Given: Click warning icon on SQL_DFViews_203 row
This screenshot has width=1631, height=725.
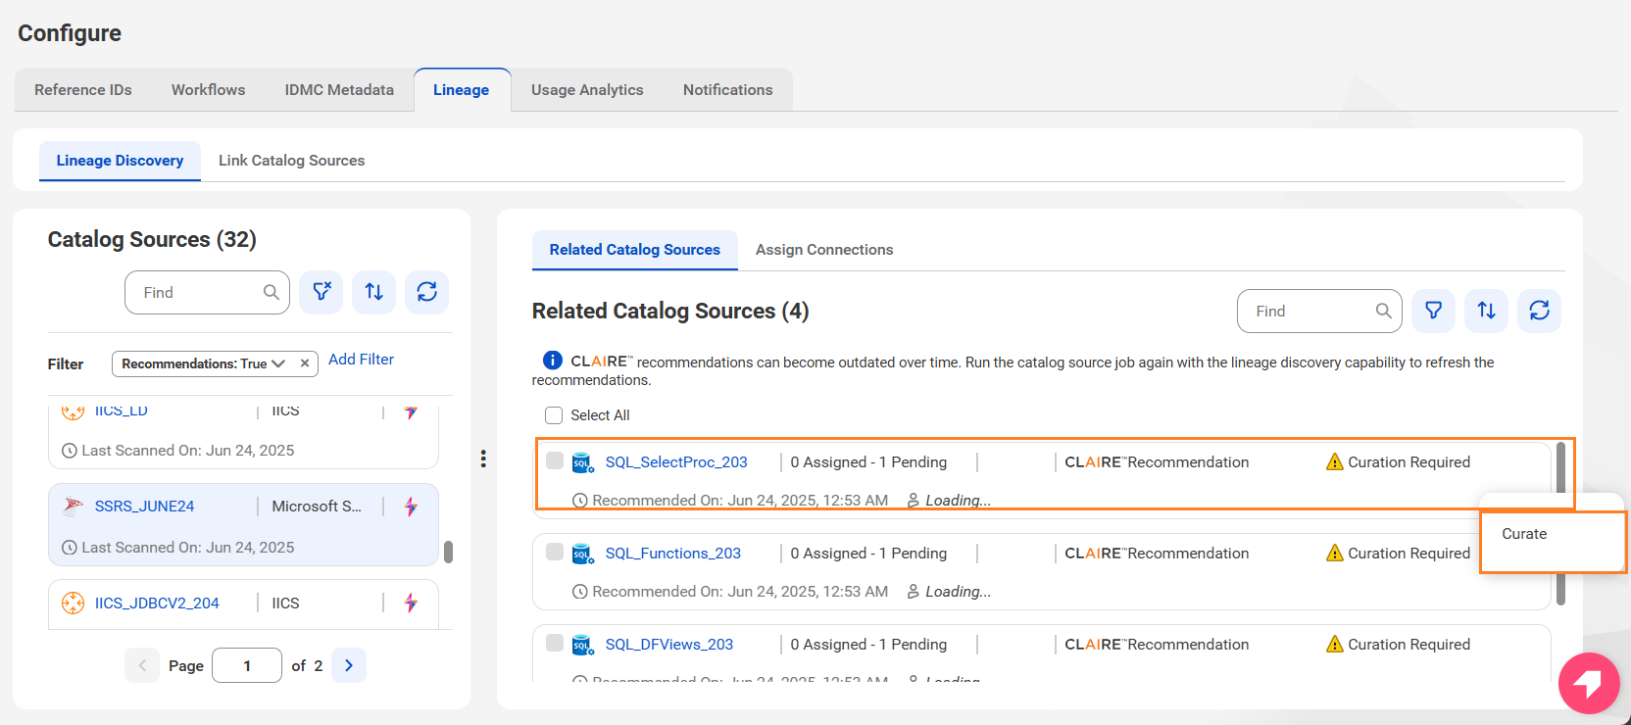Looking at the screenshot, I should pos(1334,644).
